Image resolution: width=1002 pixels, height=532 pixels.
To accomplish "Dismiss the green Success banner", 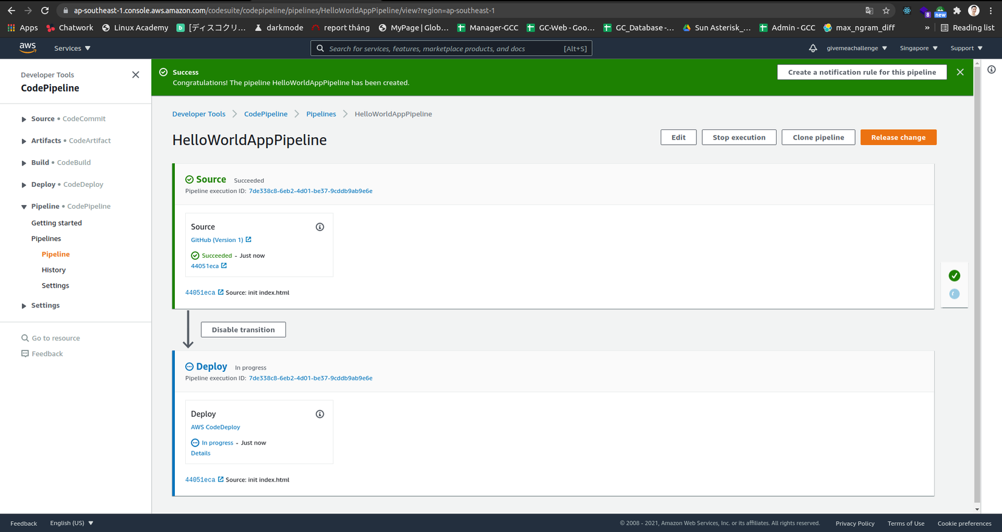I will [x=960, y=72].
